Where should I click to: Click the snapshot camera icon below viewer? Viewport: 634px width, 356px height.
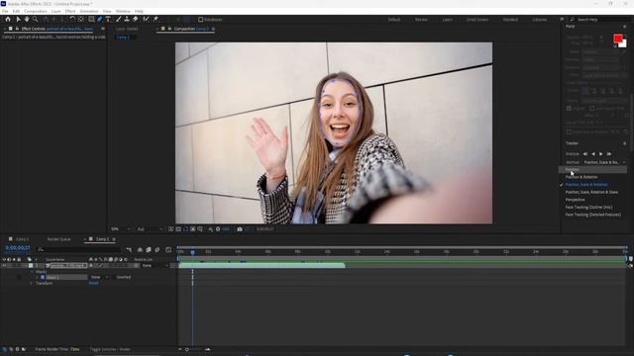pos(240,228)
